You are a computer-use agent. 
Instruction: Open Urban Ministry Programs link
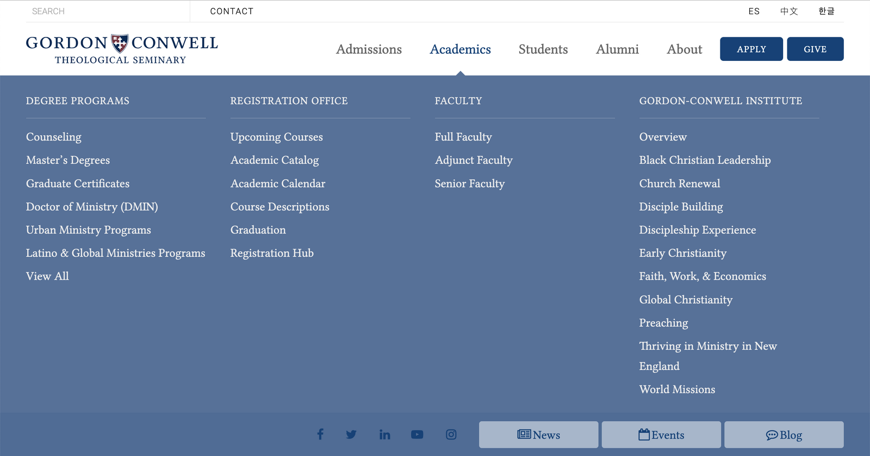pos(89,230)
